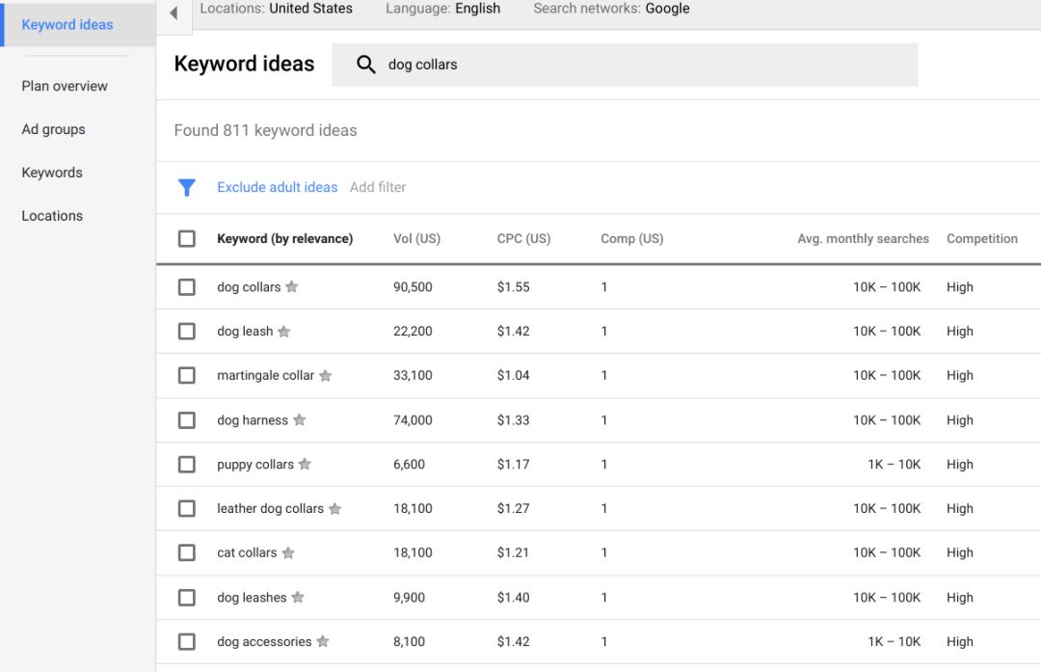
Task: Select the puppy collars row checkbox
Action: tap(187, 465)
